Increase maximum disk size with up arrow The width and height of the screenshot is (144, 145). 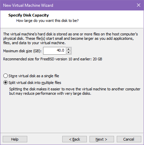tap(68, 49)
